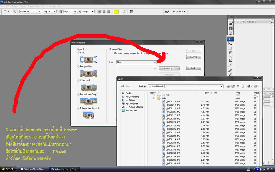This screenshot has height=172, width=275.
Task: Click the yellow text color swatch
Action: 116,12
